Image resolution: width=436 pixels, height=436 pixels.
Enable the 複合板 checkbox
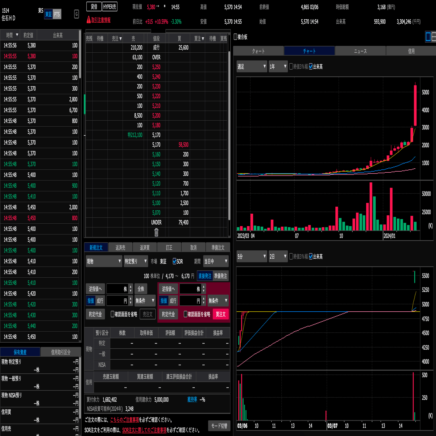pyautogui.click(x=236, y=37)
